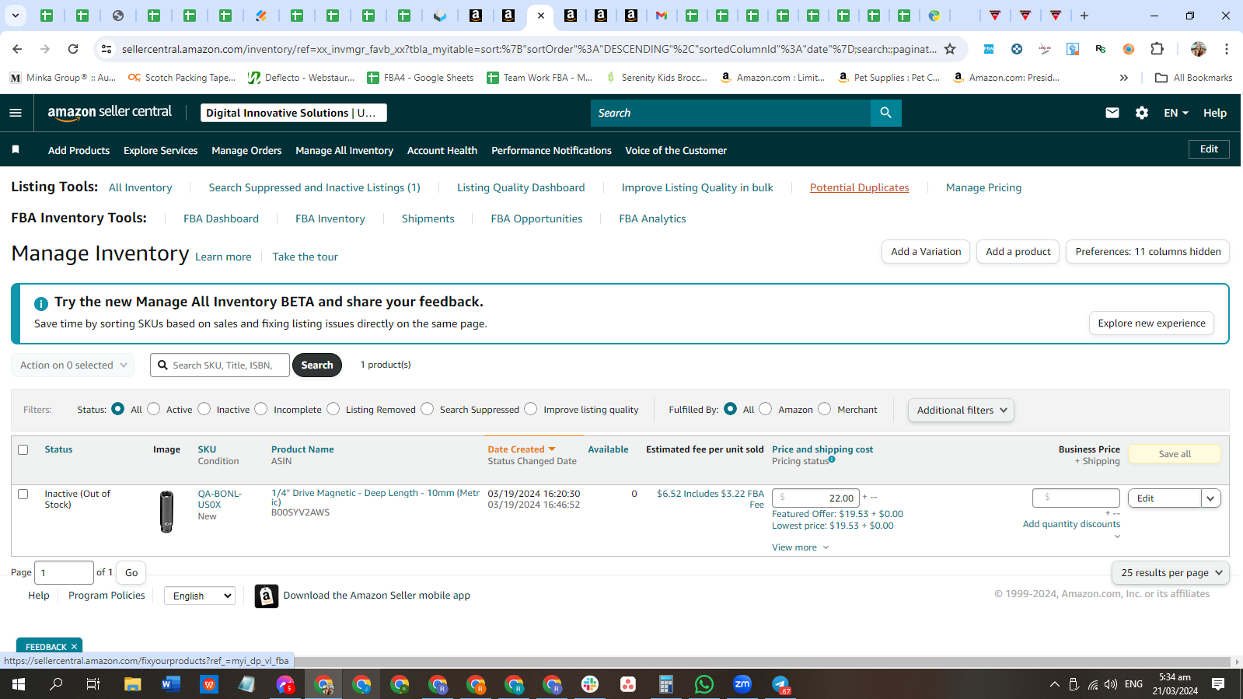This screenshot has height=699, width=1243.
Task: Click Explore new experience button
Action: 1151,323
